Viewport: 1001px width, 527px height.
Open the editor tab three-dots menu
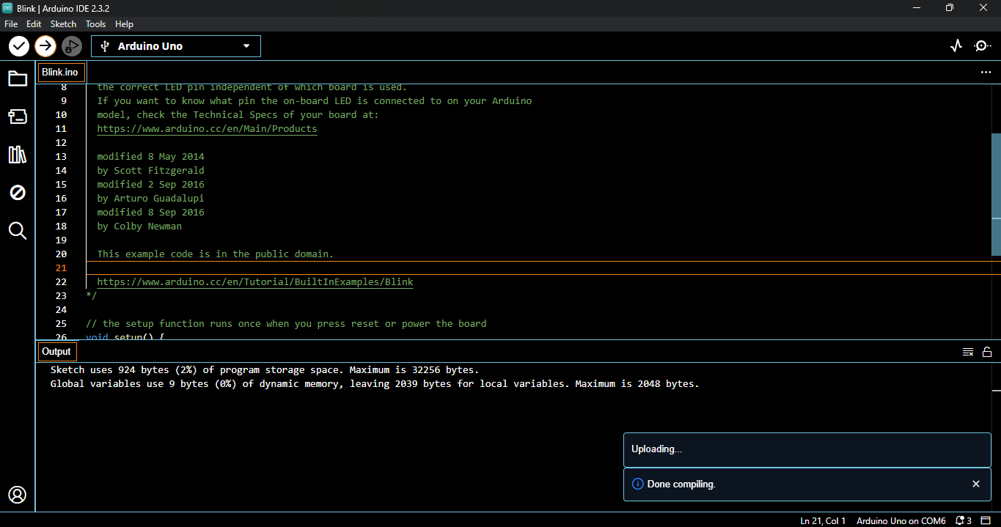click(986, 73)
